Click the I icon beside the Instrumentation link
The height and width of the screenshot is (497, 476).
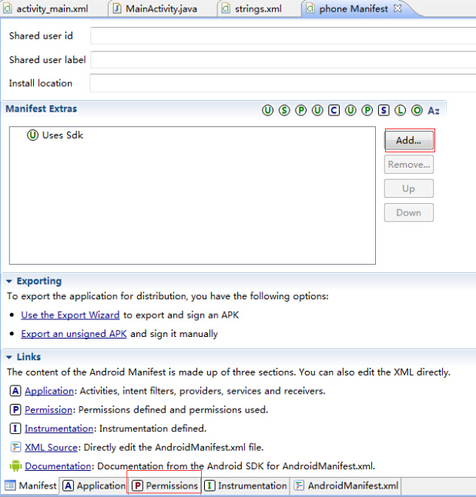(x=15, y=429)
